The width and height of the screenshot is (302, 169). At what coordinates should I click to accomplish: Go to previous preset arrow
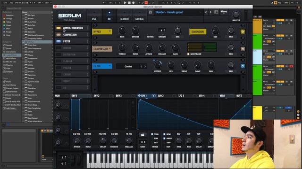[206, 12]
